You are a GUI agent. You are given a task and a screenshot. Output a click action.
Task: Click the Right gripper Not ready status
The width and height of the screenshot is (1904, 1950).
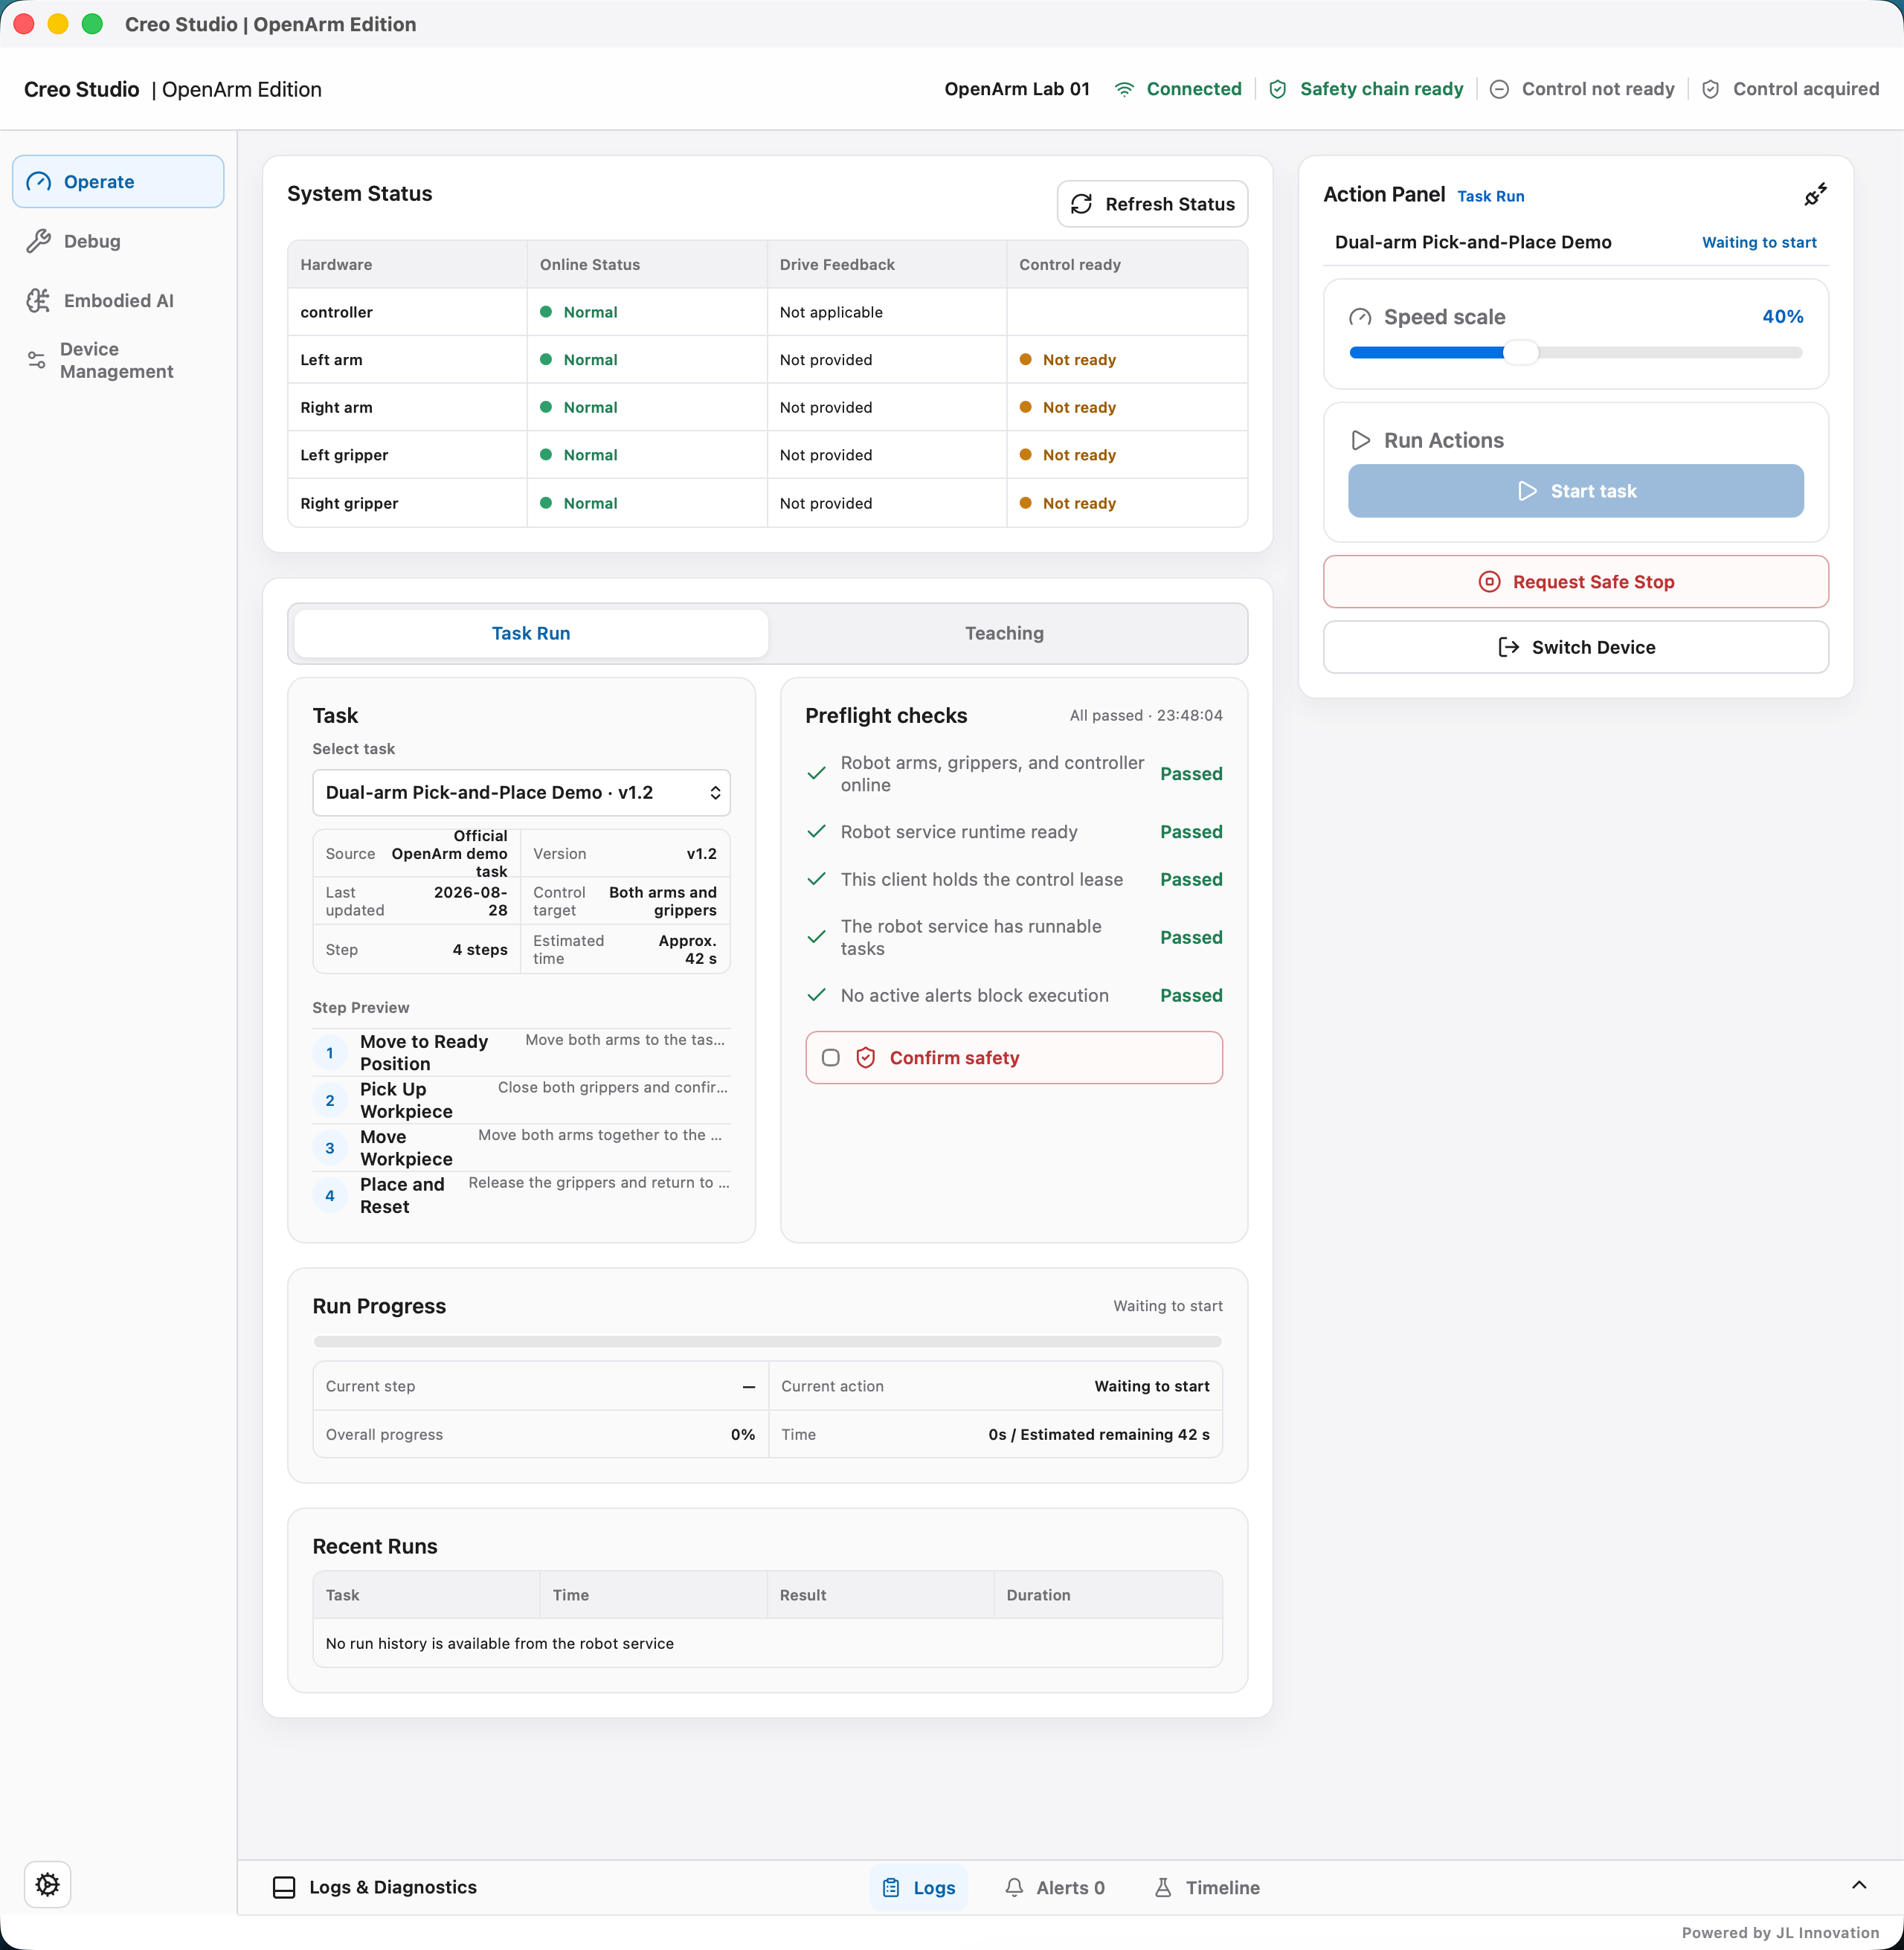coord(1068,503)
